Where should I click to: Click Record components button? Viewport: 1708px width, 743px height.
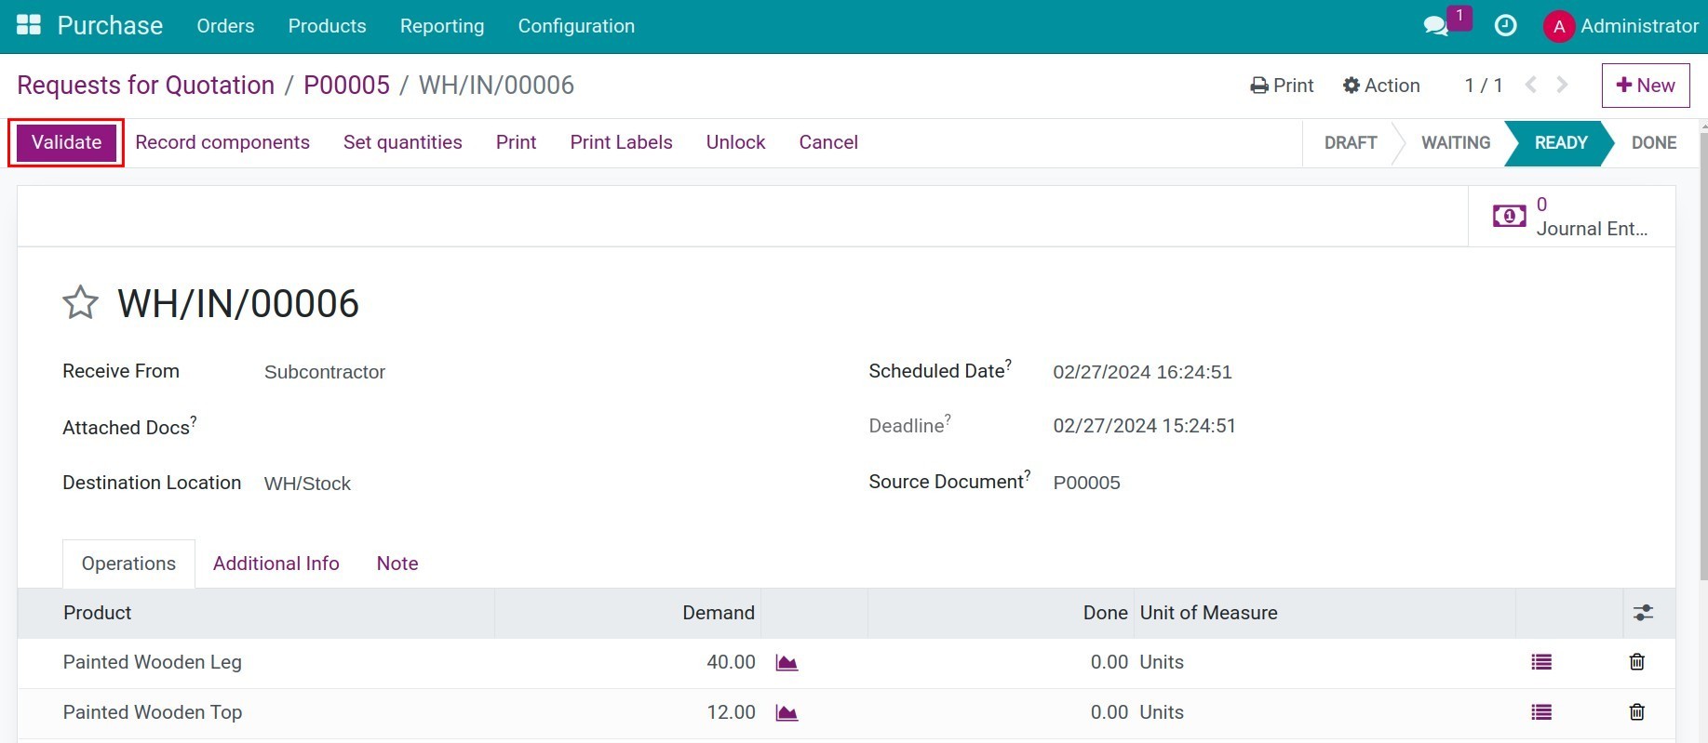(x=222, y=142)
